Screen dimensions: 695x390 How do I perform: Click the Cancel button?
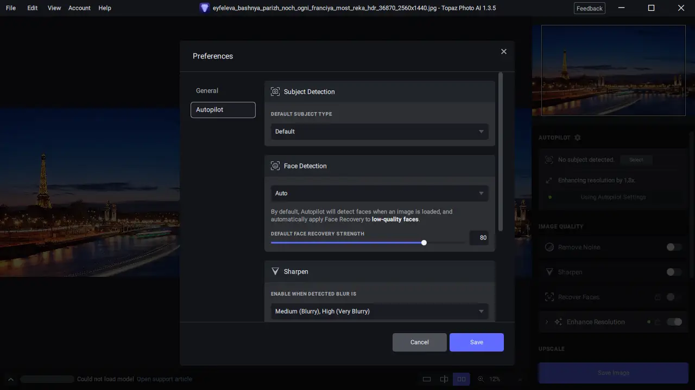[420, 342]
